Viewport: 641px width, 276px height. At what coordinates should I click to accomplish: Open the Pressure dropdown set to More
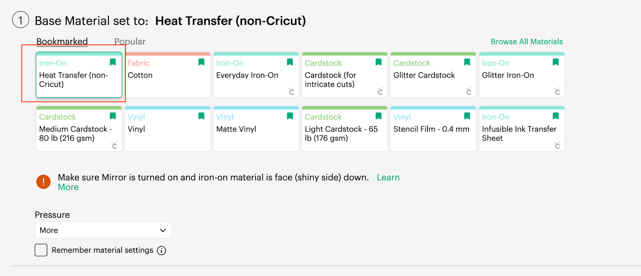(x=103, y=230)
